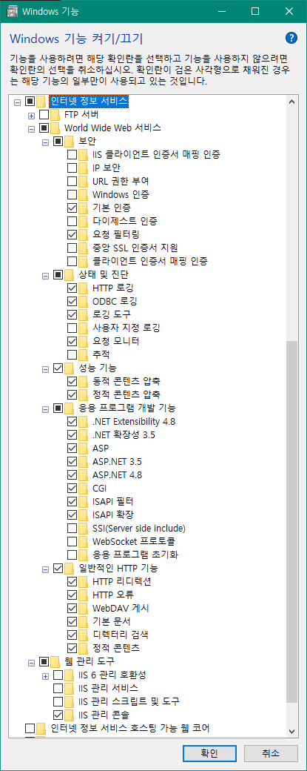Select IIS 클라이언트 인증서 매핑 인증 label

tap(156, 154)
